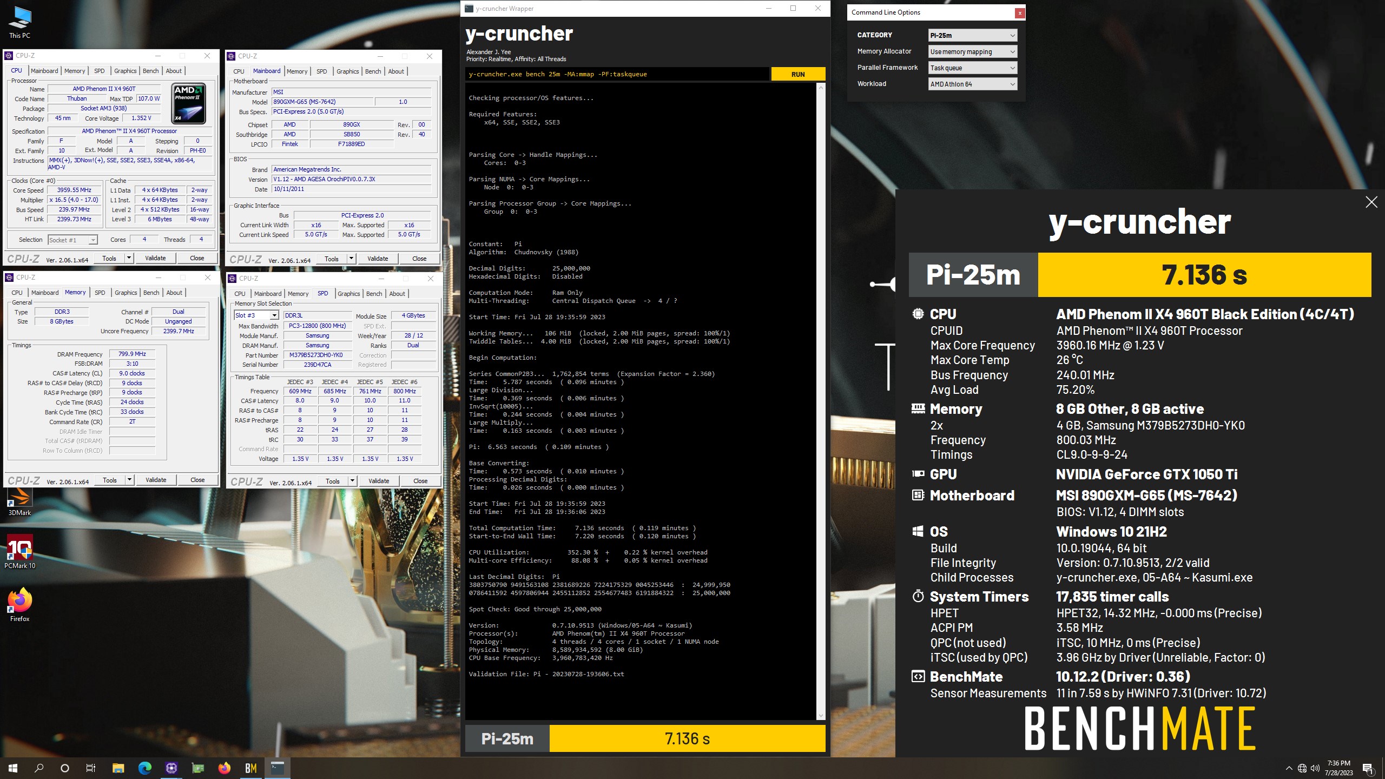Open taskbar Search icon
This screenshot has width=1385, height=779.
[x=39, y=768]
